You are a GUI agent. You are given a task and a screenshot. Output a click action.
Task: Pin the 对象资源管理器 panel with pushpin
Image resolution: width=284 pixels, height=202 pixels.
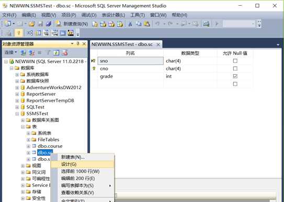[x=78, y=44]
